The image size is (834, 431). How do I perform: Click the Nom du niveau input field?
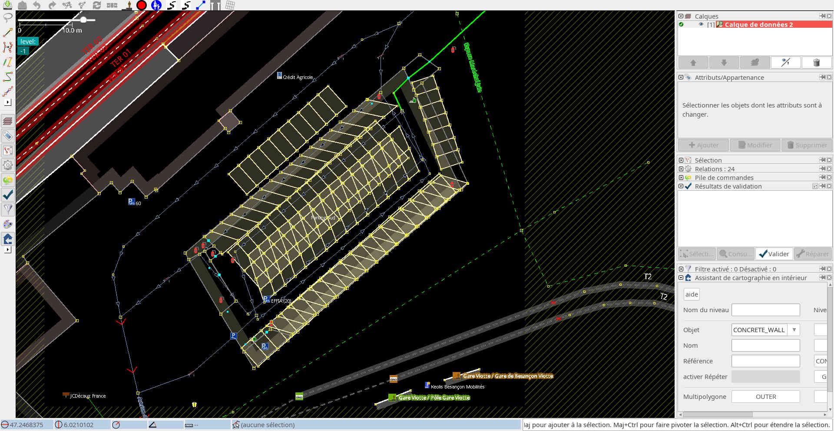(x=765, y=310)
